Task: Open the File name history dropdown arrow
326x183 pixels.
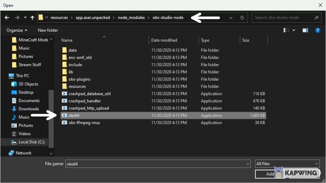Action: (x=248, y=164)
